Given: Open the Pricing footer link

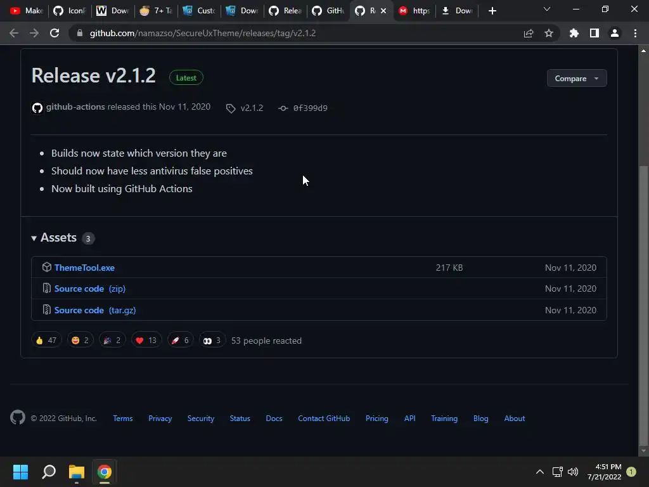Looking at the screenshot, I should click(x=377, y=419).
